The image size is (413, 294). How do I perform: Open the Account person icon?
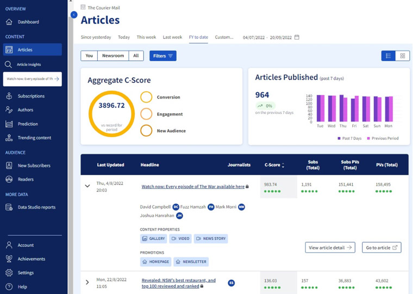click(x=9, y=245)
